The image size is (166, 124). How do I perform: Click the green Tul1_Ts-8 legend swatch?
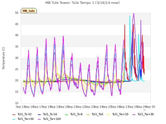[67, 115]
